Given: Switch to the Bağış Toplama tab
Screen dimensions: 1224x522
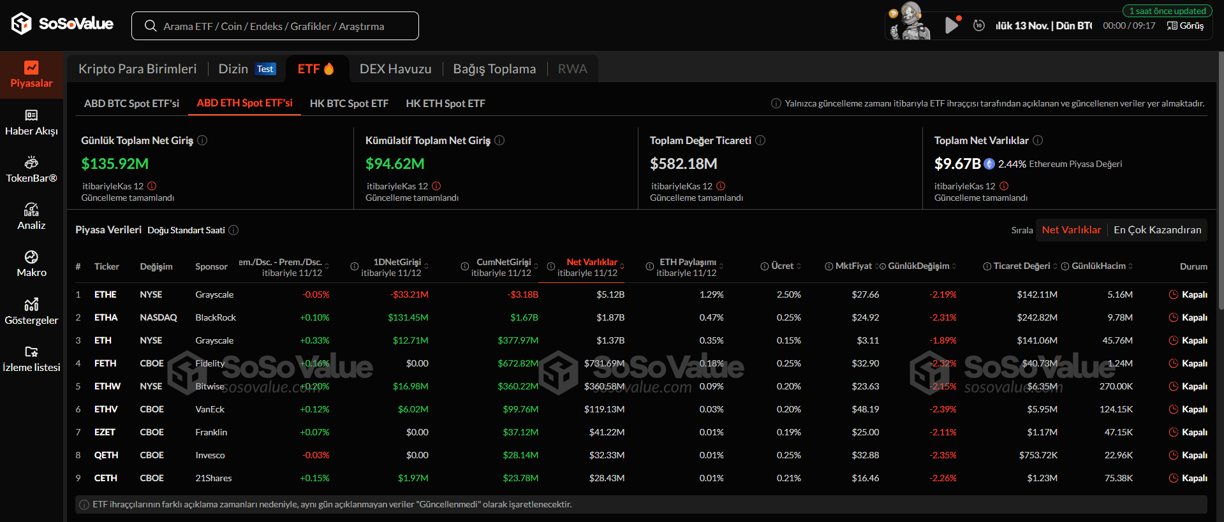Looking at the screenshot, I should (494, 69).
